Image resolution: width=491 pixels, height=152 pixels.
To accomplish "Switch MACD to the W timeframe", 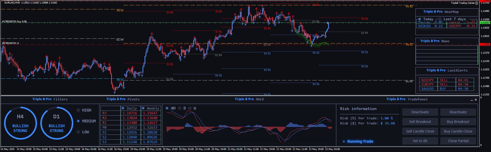I will pos(190,108).
